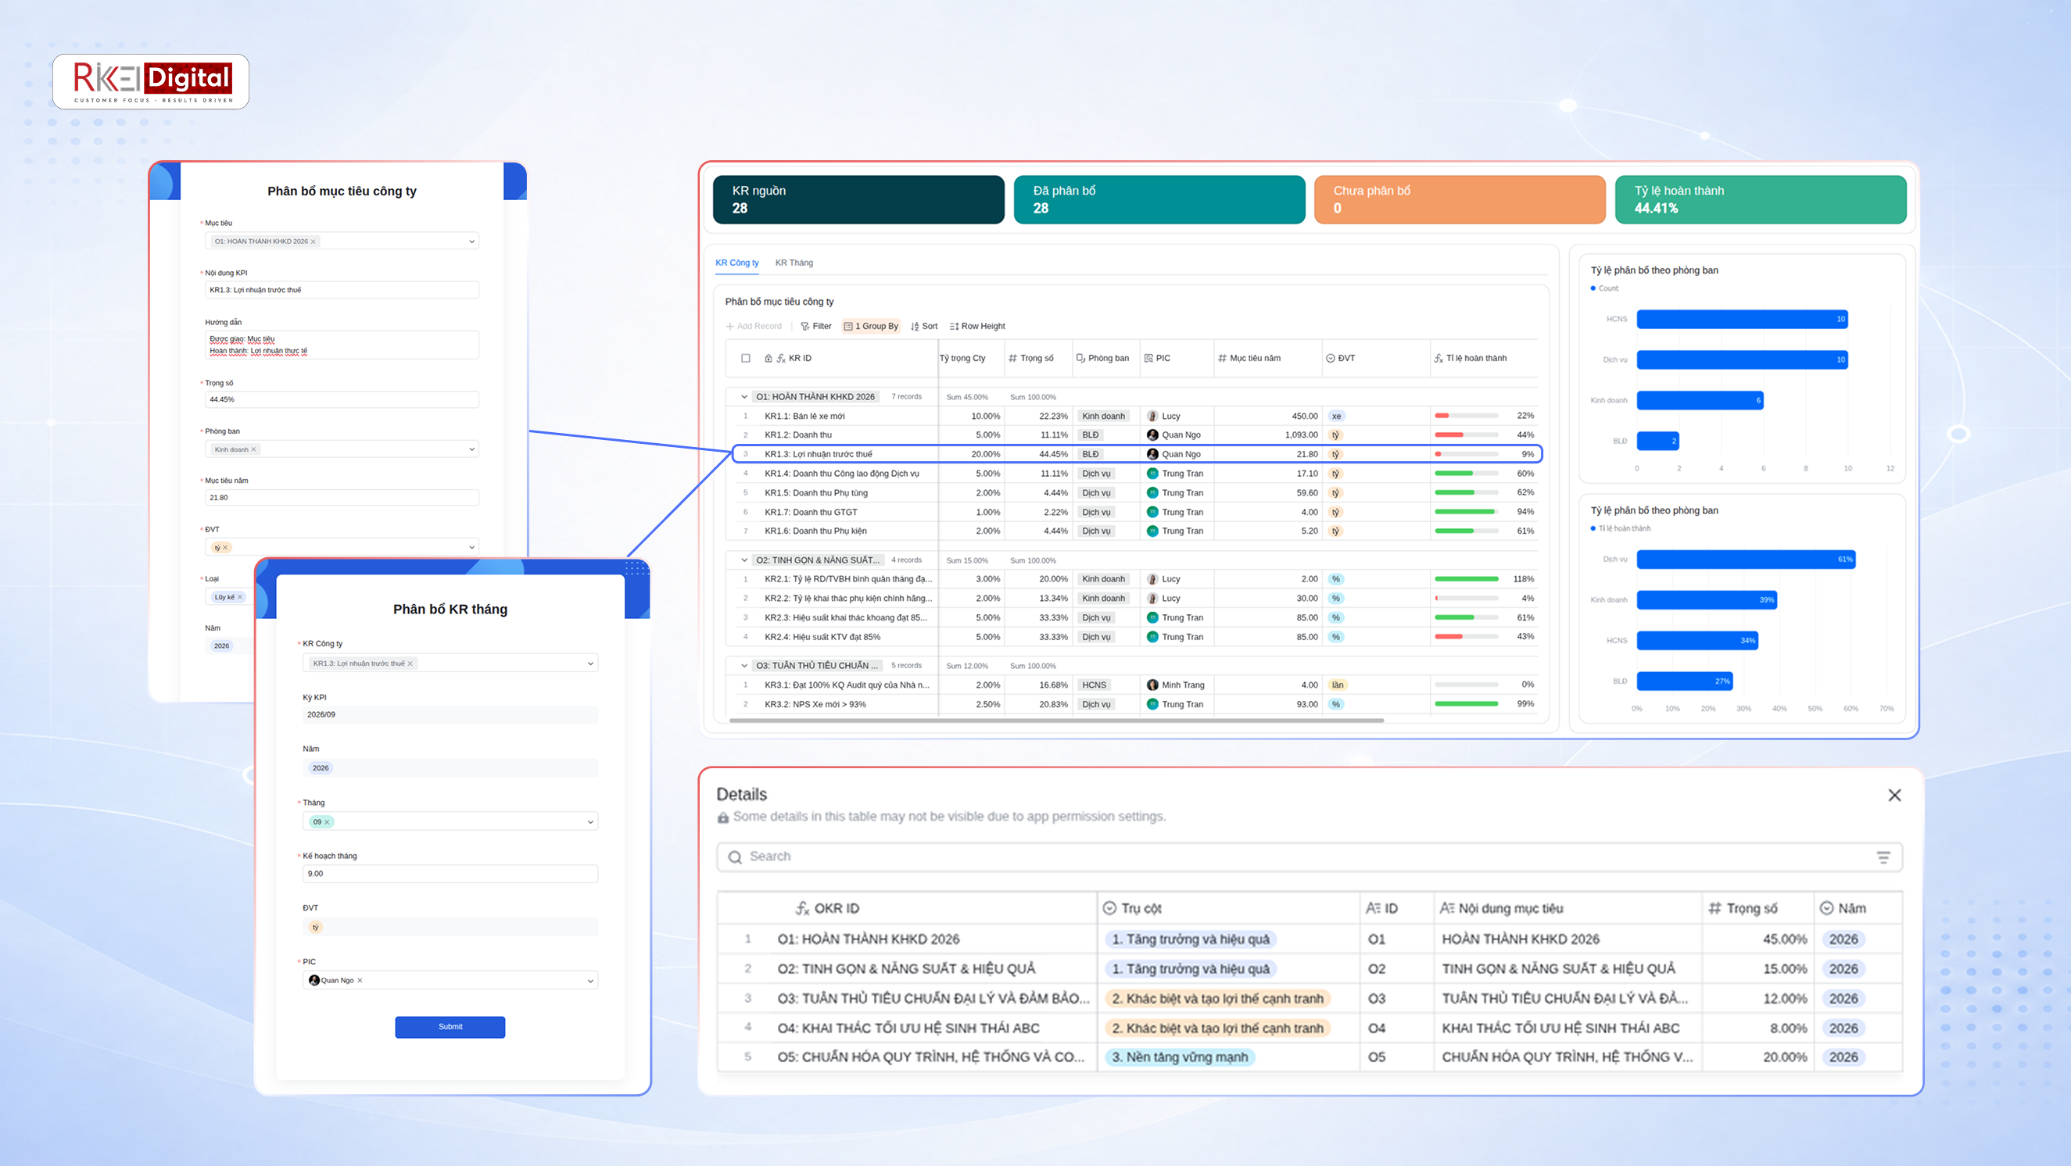Click Add Record in table toolbar
Image resolution: width=2071 pixels, height=1166 pixels.
754,326
